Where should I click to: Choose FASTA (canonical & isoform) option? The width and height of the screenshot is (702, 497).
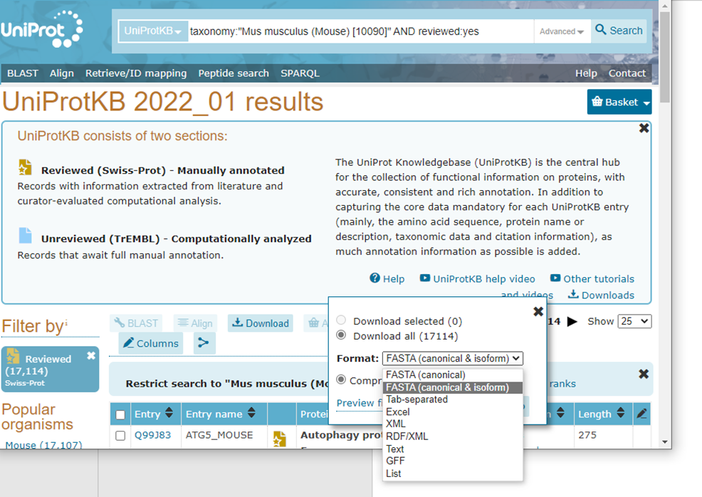[x=453, y=387]
